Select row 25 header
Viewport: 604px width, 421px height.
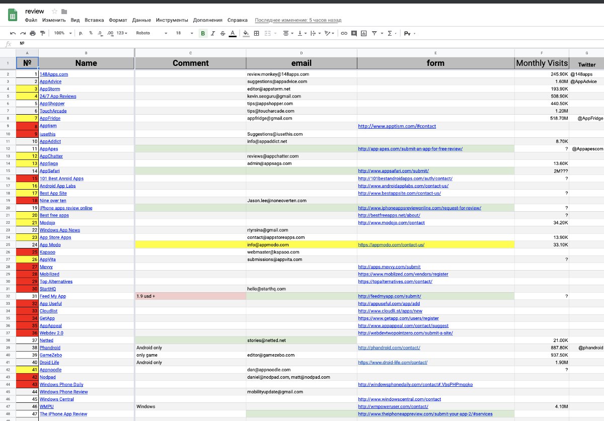tap(8, 244)
